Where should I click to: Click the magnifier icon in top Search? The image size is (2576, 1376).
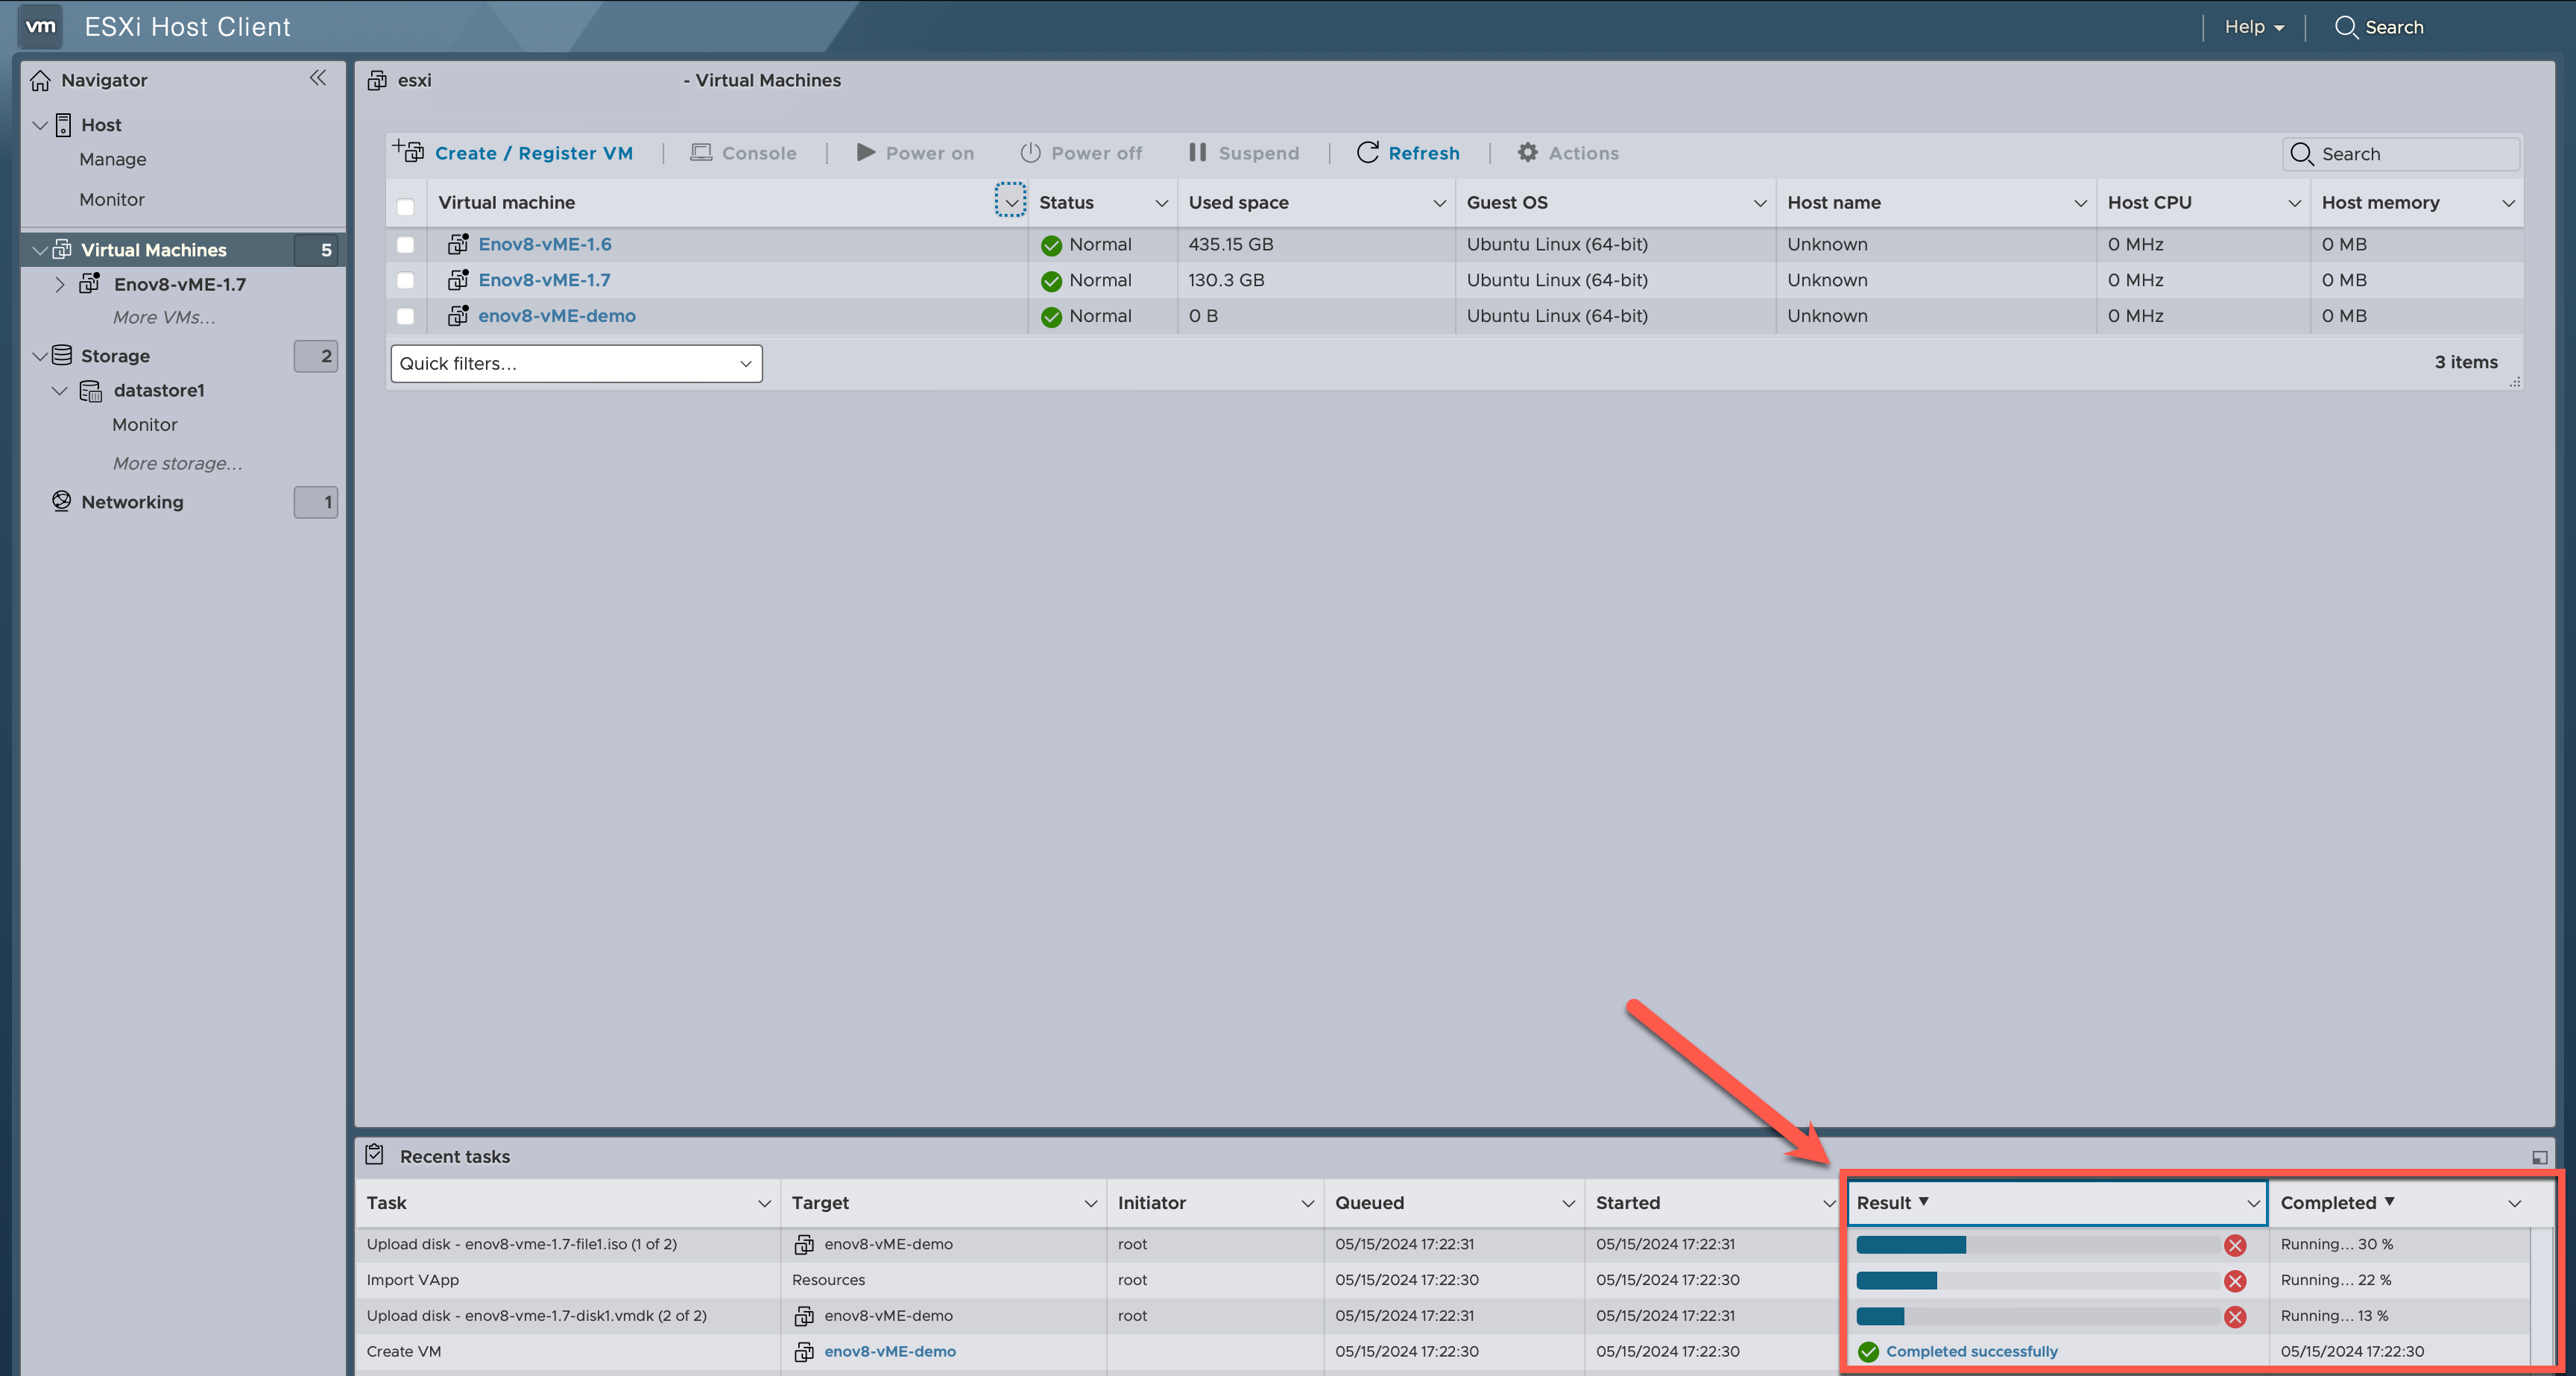point(2346,27)
